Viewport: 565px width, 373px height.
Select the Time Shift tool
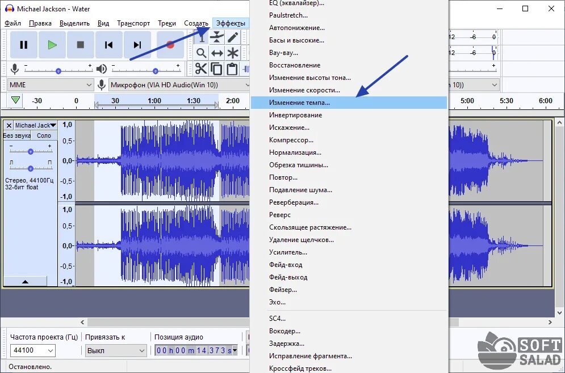[x=217, y=53]
